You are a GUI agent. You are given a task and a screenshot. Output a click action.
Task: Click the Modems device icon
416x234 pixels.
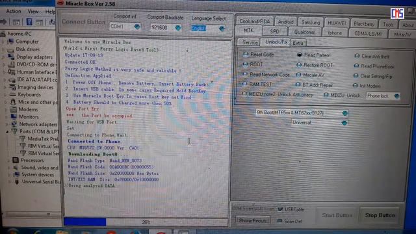(13, 109)
